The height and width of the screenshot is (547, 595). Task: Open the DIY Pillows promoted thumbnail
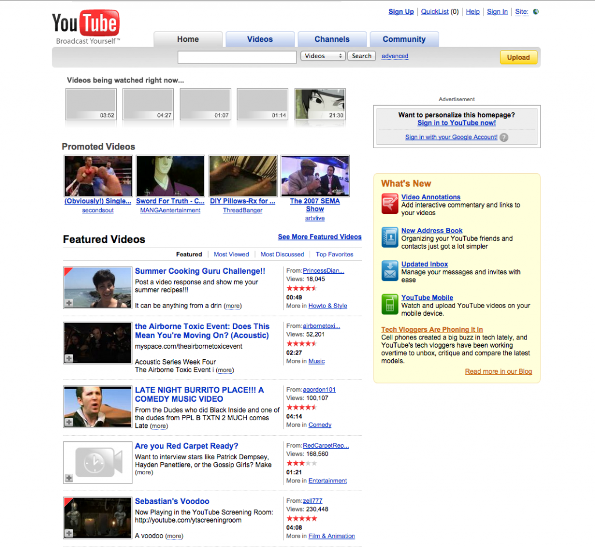[243, 176]
